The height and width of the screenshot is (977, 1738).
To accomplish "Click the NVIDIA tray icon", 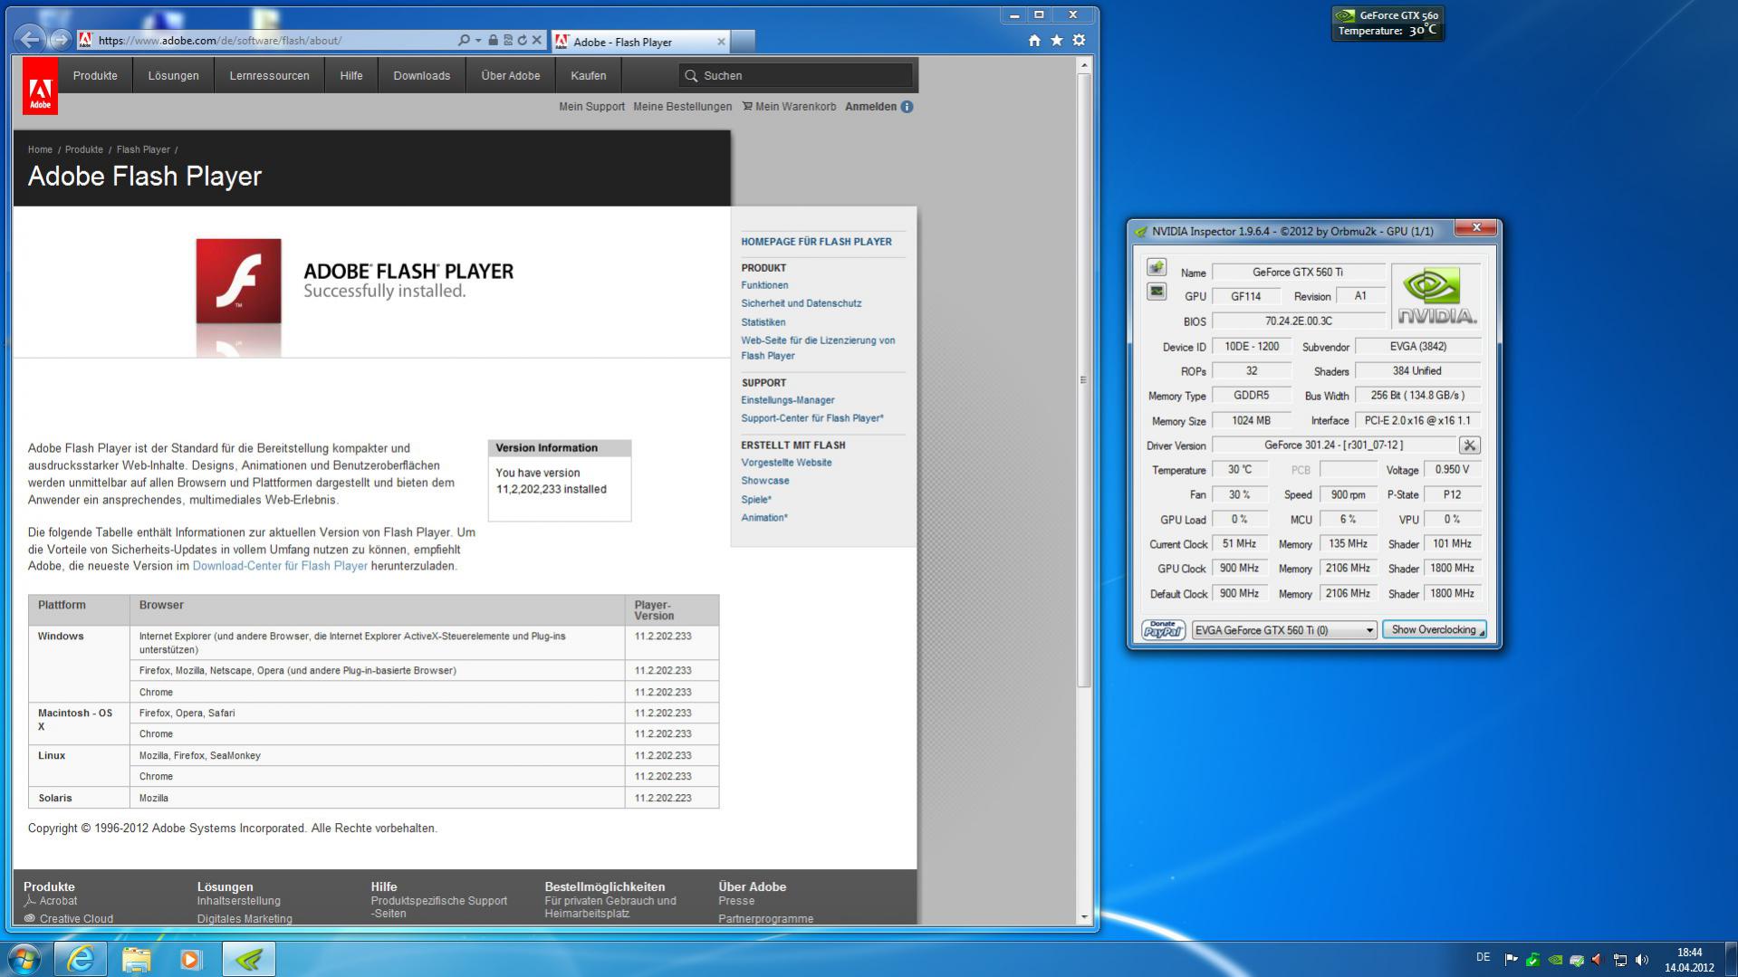I will pos(1555,960).
